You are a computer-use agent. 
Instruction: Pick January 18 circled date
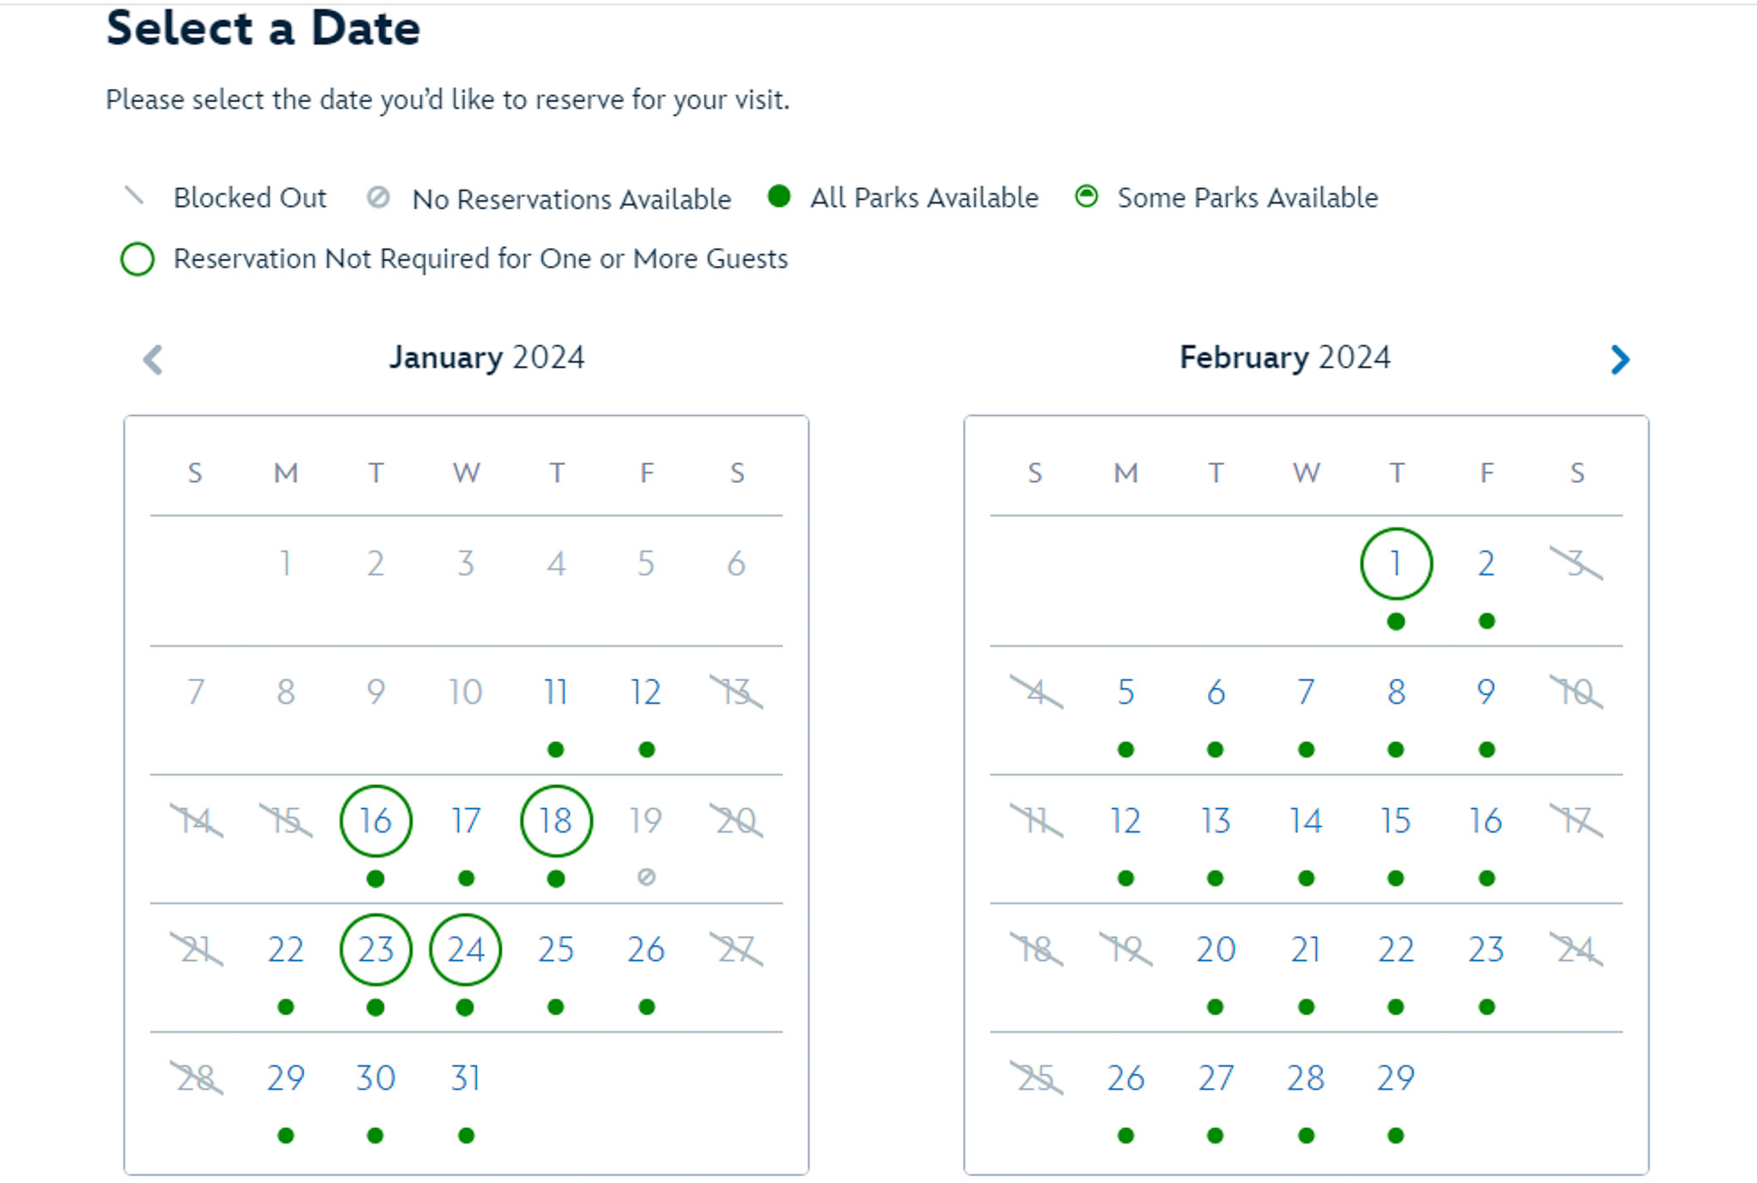556,821
